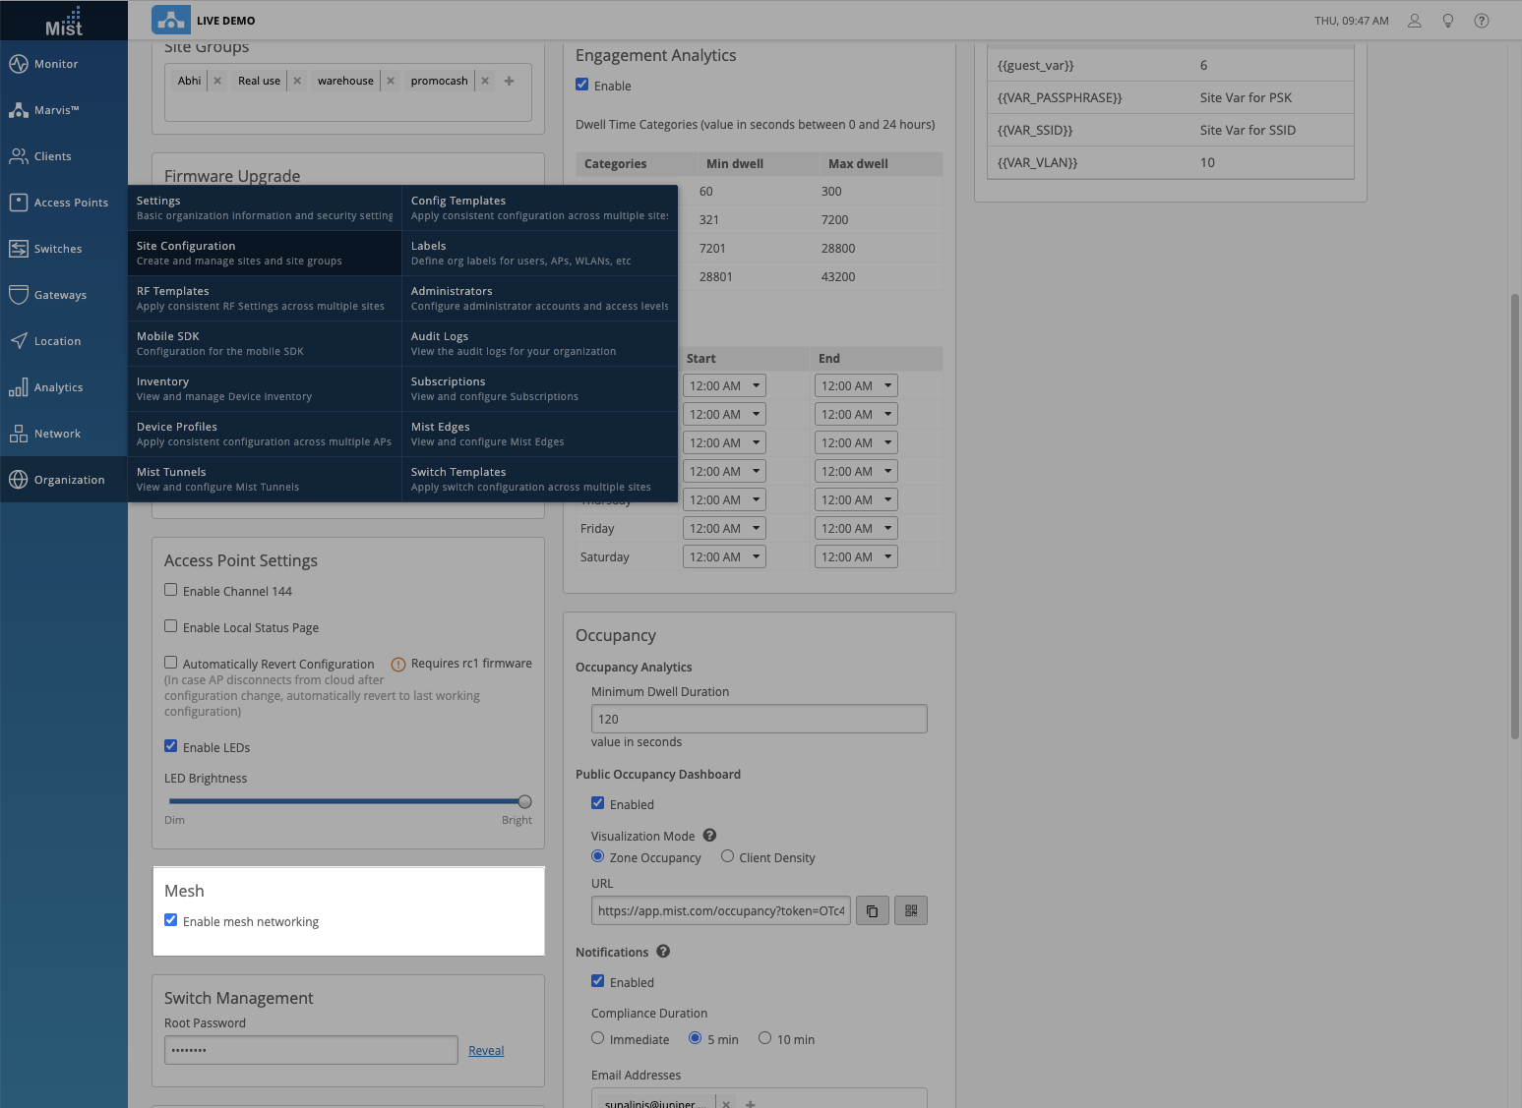Toggle Public Occupancy Dashboard Enabled checkbox
This screenshot has height=1108, width=1522.
pyautogui.click(x=598, y=803)
